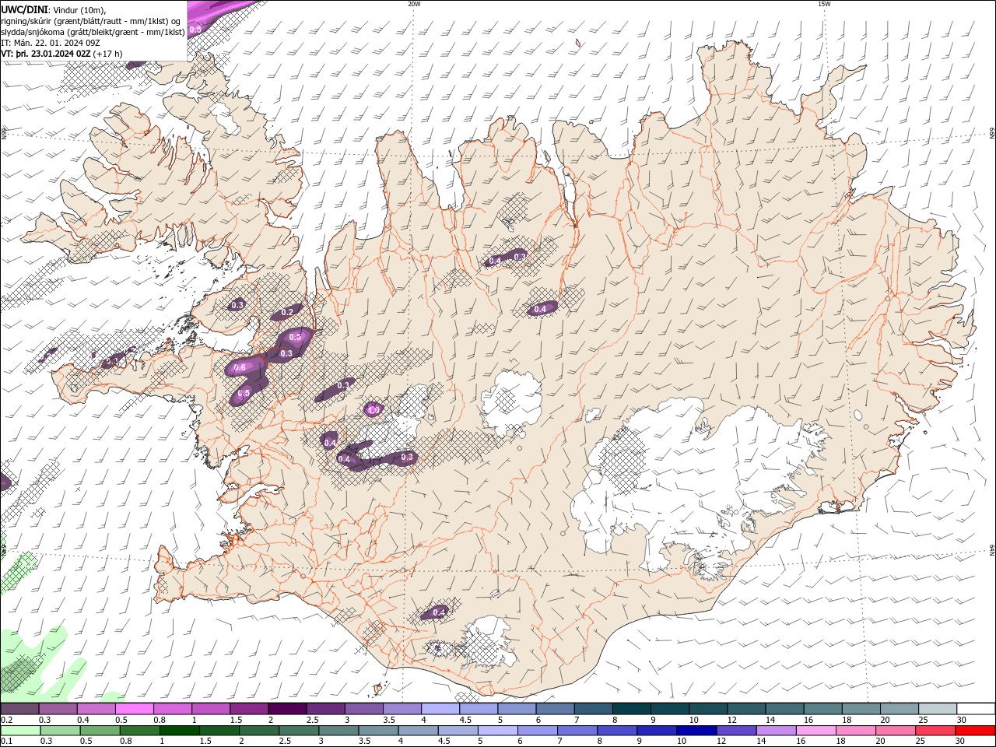Click the deep navy blue 10–12 swatch in lower legend
The image size is (996, 747).
coord(696,731)
